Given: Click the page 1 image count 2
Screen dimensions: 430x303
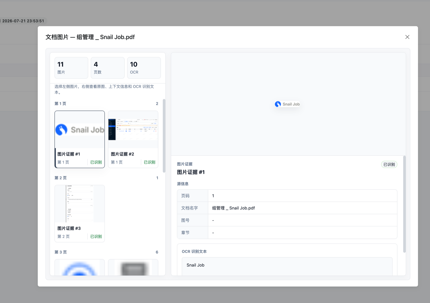Looking at the screenshot, I should 157,104.
